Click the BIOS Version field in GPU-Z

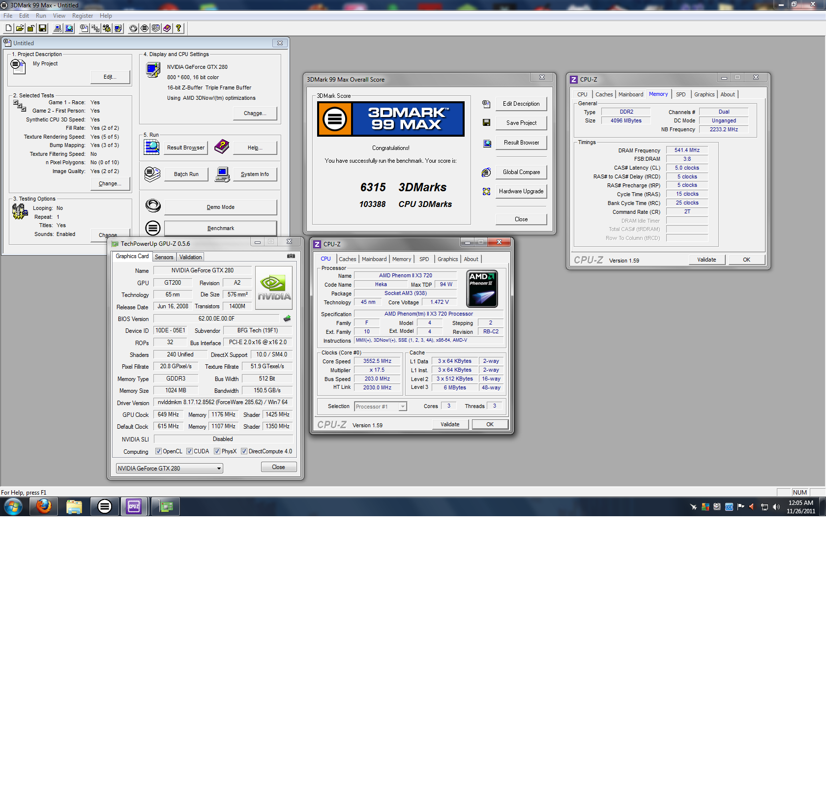coord(216,319)
